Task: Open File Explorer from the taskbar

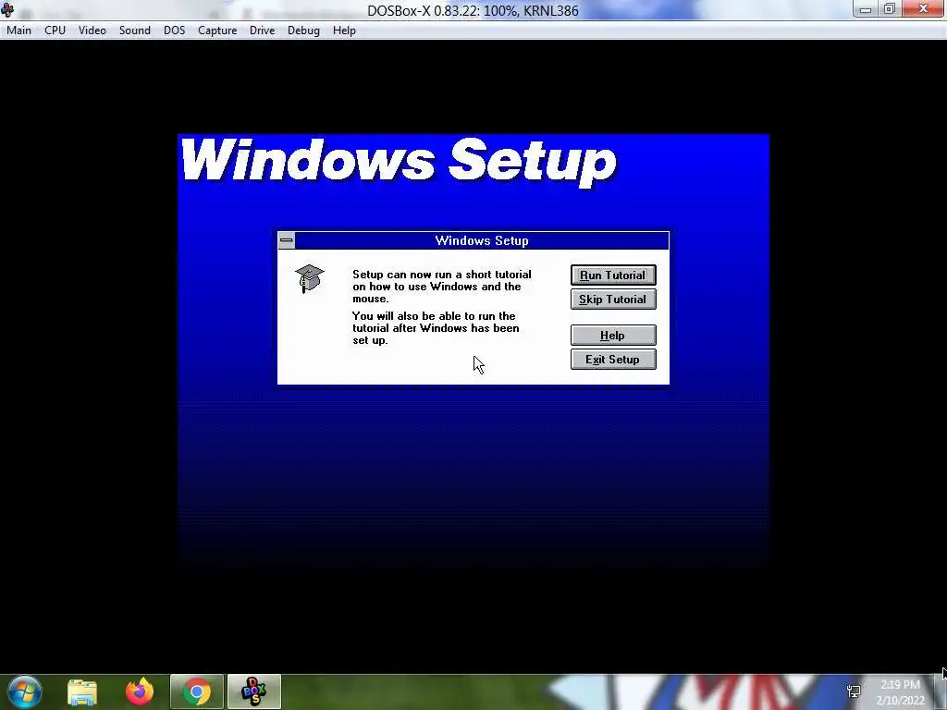Action: (x=82, y=692)
